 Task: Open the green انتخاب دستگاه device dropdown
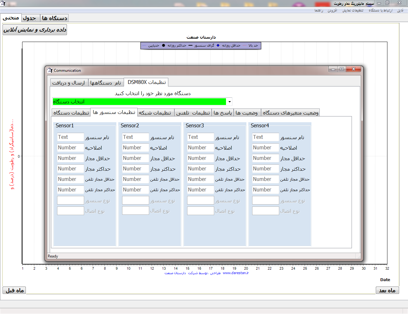click(139, 102)
